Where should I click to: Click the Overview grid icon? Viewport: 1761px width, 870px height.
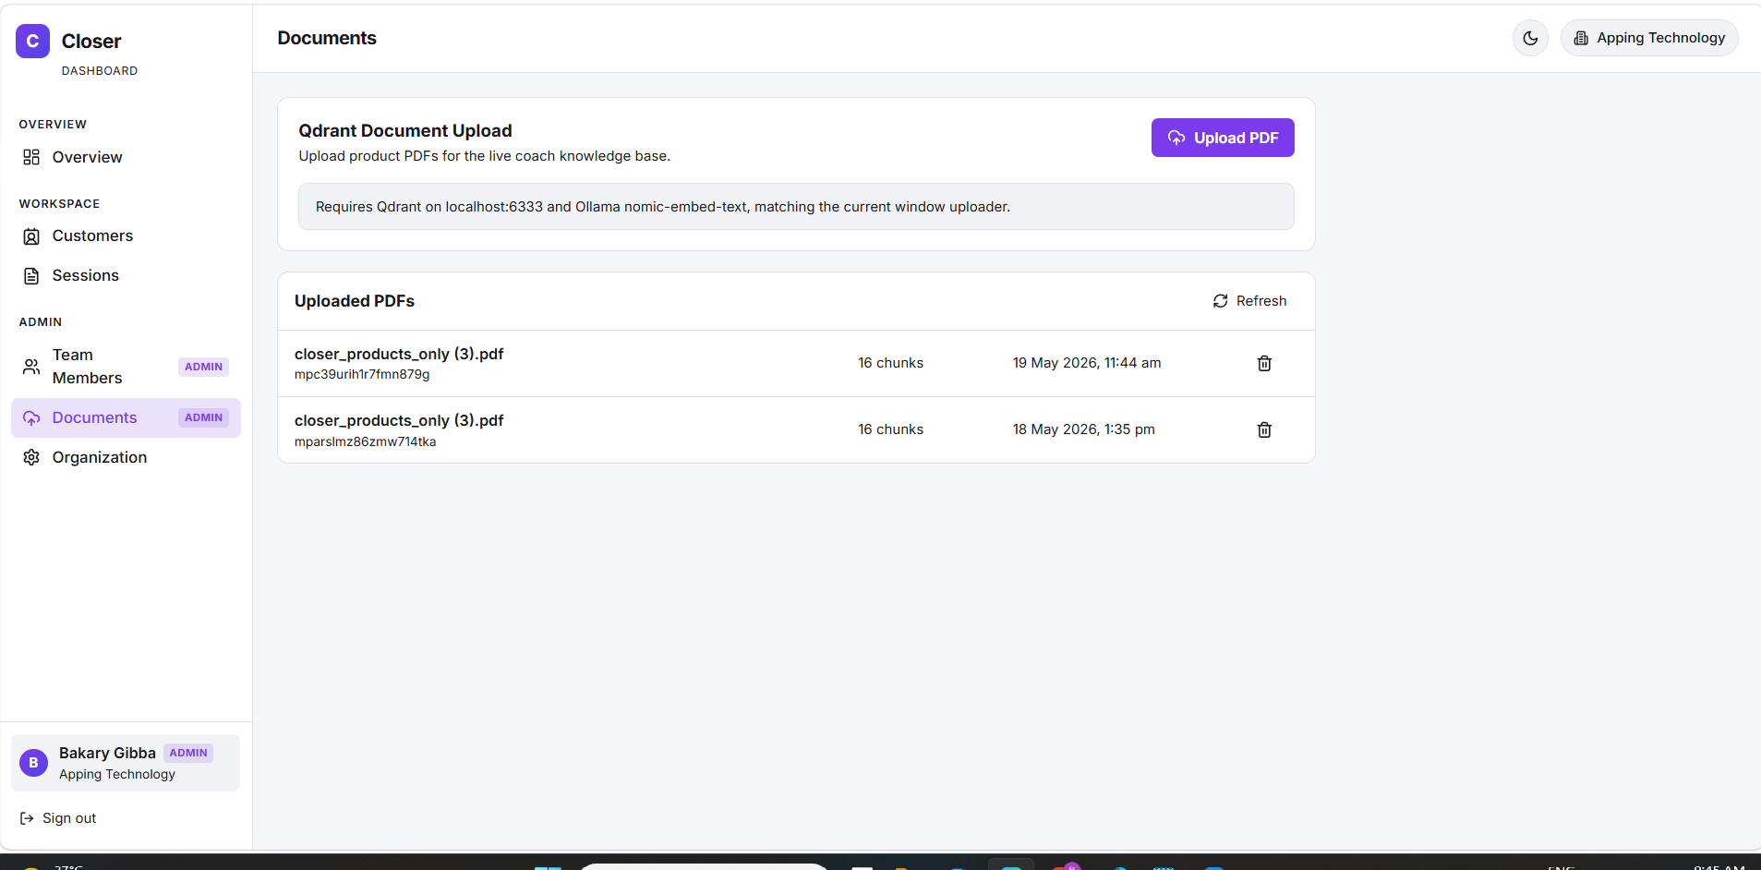click(31, 157)
